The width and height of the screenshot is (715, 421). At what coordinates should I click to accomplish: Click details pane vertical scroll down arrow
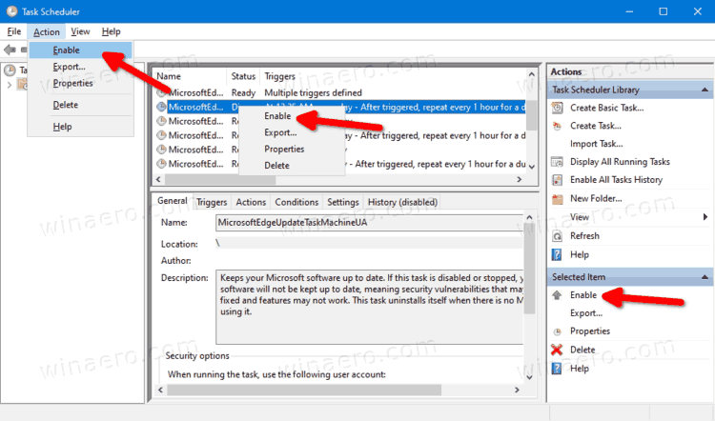coord(529,377)
